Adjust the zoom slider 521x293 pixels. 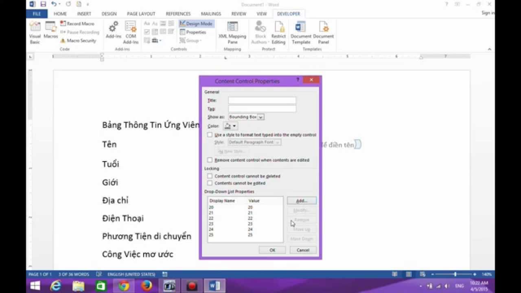coord(455,275)
